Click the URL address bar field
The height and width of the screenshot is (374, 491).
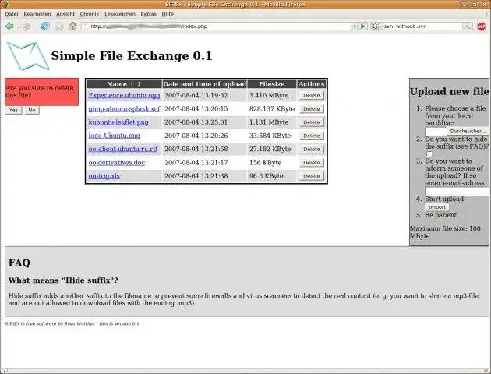(216, 26)
